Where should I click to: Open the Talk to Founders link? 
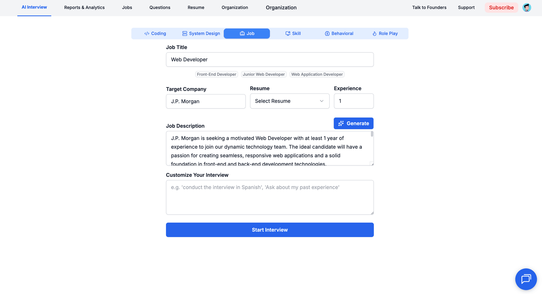click(429, 7)
